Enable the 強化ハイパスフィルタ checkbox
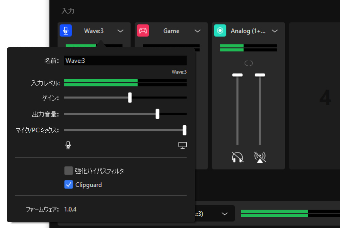Viewport: 340px width, 228px height. [x=68, y=171]
